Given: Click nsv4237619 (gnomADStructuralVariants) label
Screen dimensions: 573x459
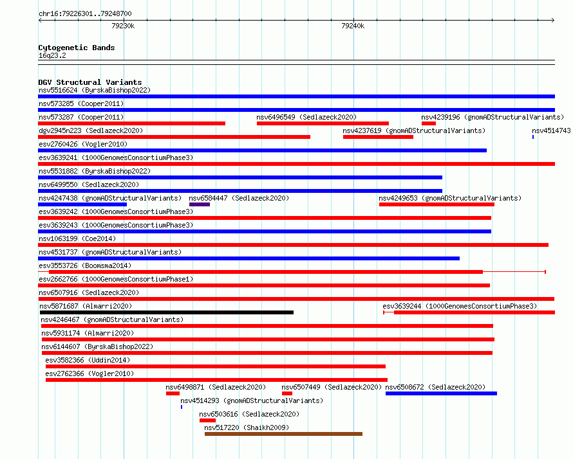Looking at the screenshot, I should (x=414, y=130).
